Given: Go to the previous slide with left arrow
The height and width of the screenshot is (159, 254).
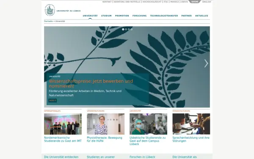Looking at the screenshot, I should pyautogui.click(x=47, y=64).
